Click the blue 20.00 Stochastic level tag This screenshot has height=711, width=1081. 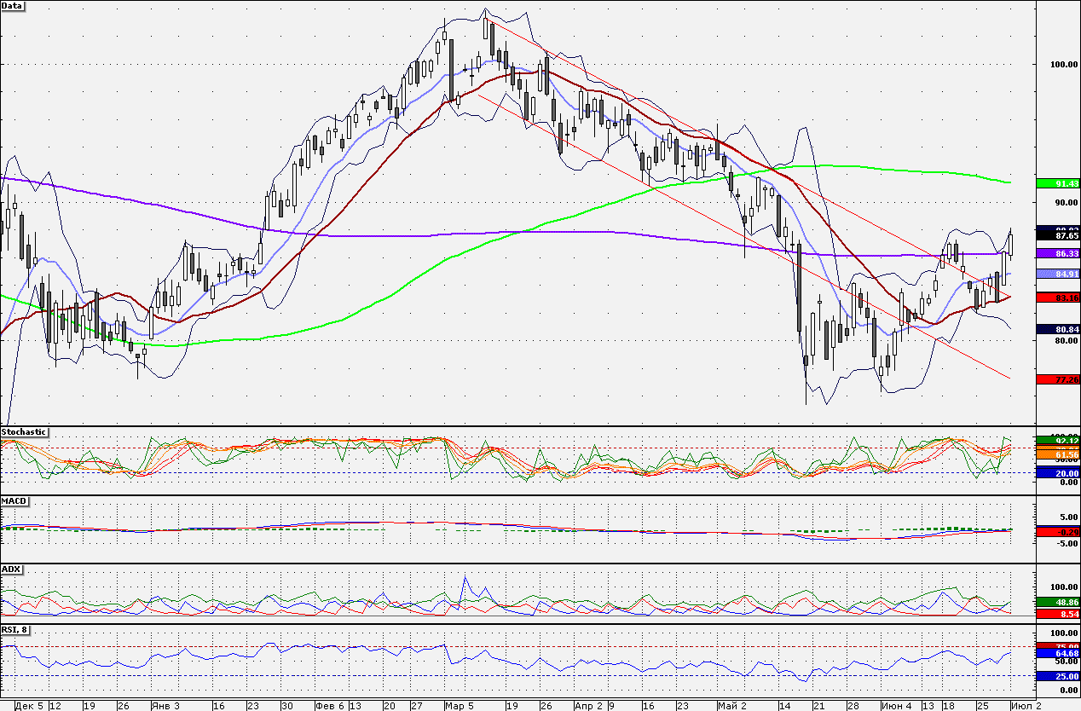[x=1057, y=472]
